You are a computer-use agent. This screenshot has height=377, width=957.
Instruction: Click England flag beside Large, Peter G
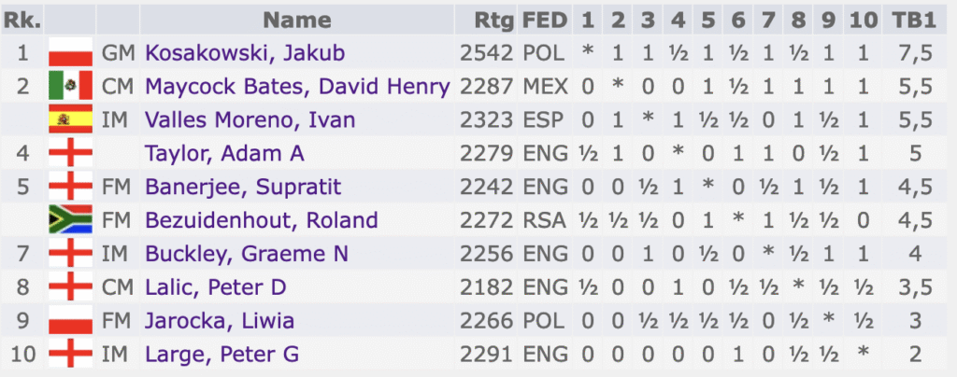point(70,354)
